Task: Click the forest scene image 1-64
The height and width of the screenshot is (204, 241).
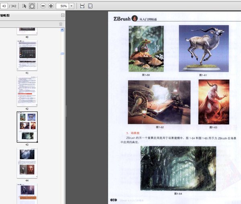Action: coord(178,169)
